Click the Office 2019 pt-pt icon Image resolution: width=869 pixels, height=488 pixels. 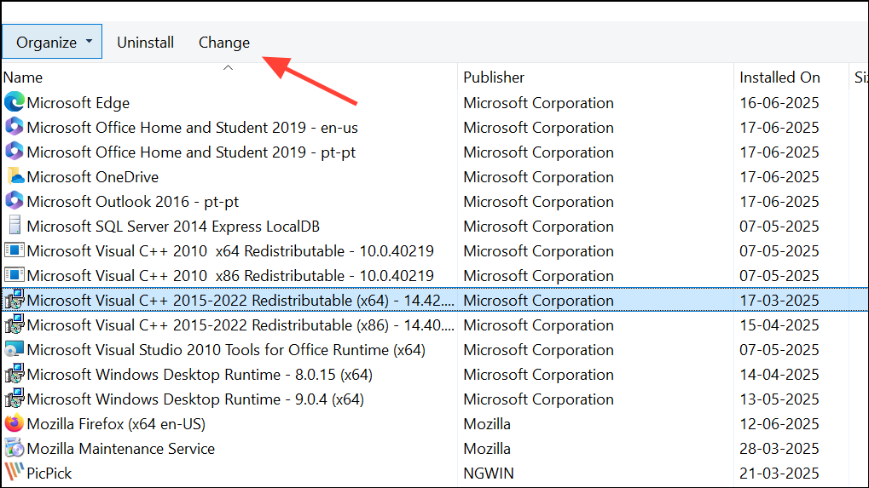(x=14, y=152)
